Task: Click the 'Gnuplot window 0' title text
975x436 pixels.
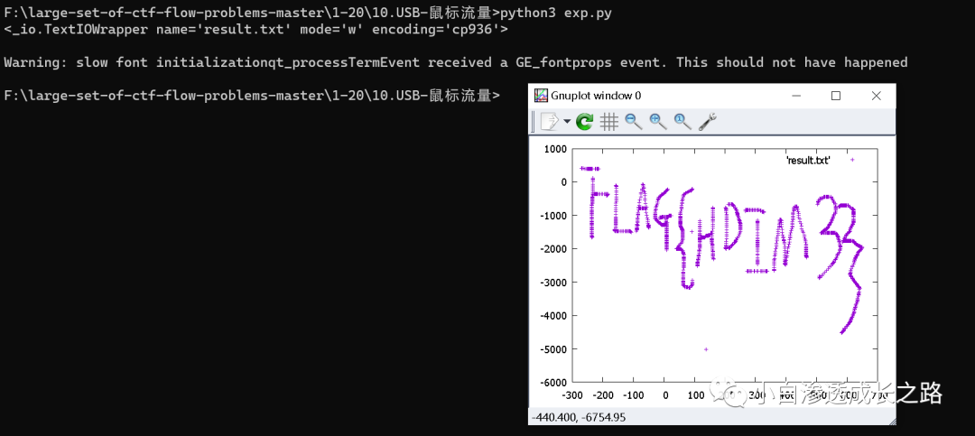Action: 595,95
